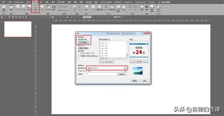This screenshot has width=224, height=116.
Task: Click the omega Symbol icon
Action: pos(135,7)
